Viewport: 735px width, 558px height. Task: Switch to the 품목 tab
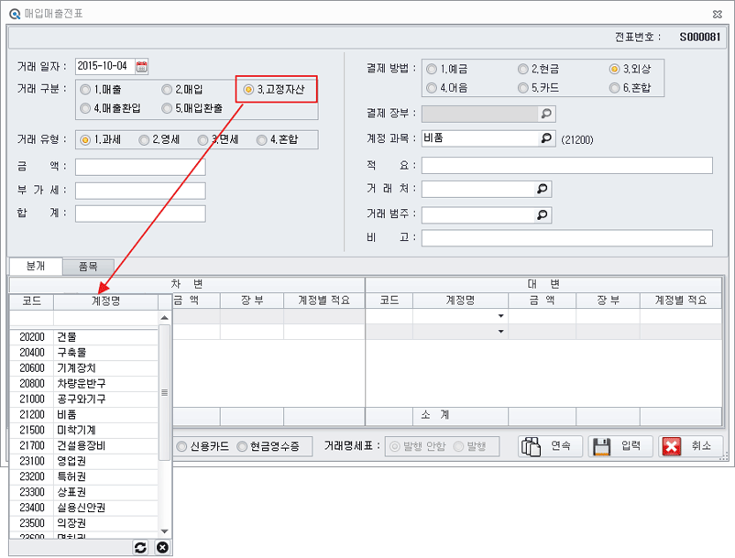click(x=88, y=266)
